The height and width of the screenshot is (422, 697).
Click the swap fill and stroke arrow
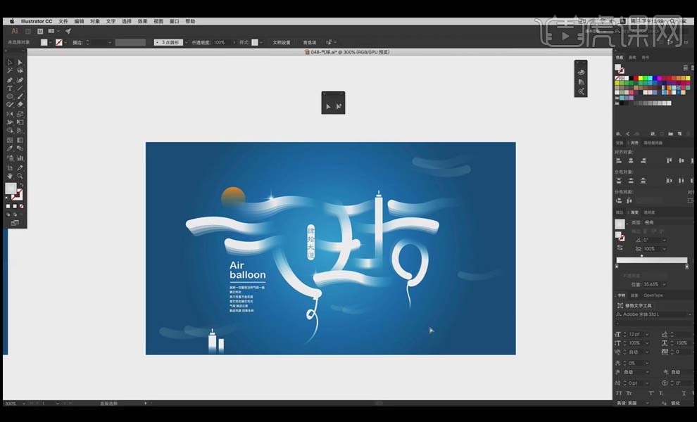(x=21, y=185)
